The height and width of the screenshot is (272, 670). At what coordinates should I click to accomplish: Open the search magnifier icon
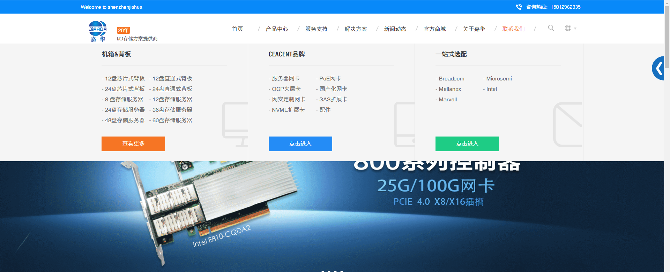click(x=551, y=28)
